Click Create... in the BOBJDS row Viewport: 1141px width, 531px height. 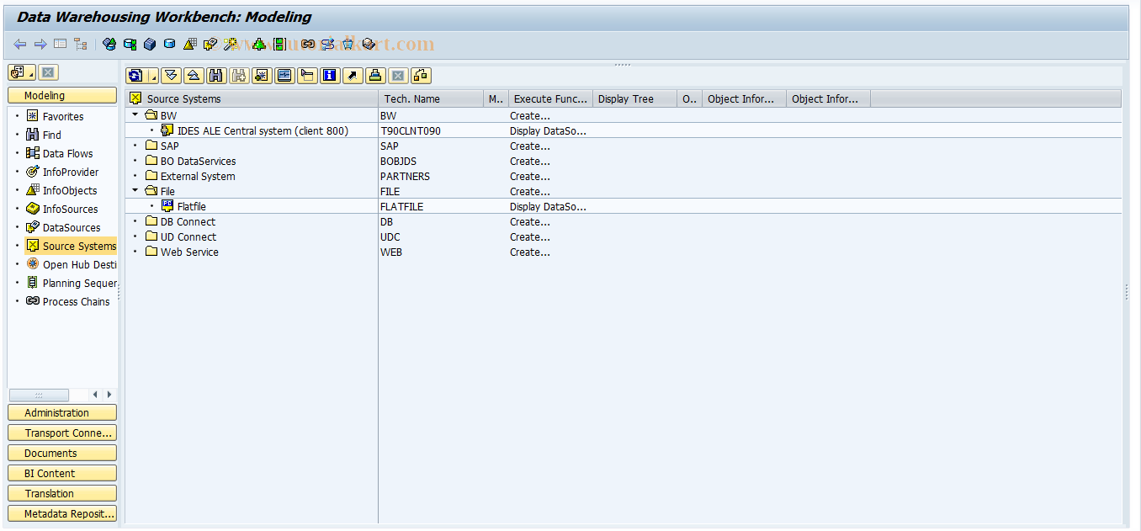click(x=530, y=161)
